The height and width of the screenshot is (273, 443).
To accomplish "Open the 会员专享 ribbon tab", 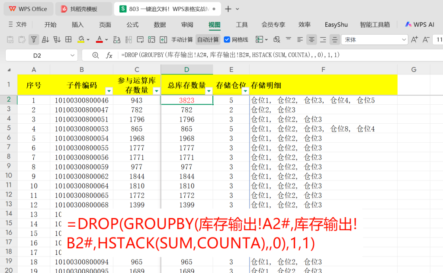I will pyautogui.click(x=273, y=25).
